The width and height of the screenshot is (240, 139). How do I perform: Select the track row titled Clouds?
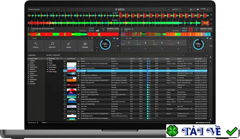point(135,73)
